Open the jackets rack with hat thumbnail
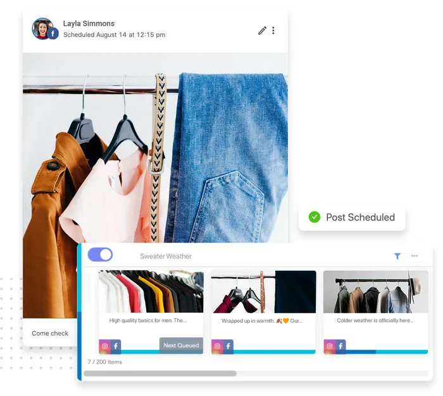The width and height of the screenshot is (443, 396). tap(375, 292)
